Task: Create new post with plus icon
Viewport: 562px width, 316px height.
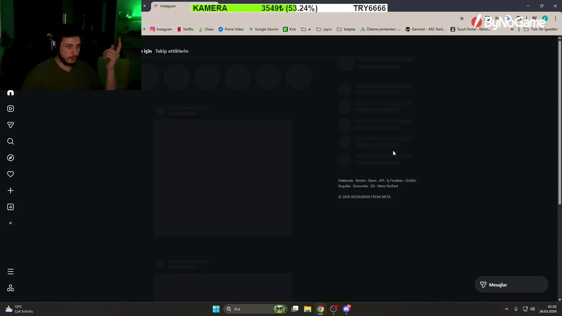Action: click(11, 190)
